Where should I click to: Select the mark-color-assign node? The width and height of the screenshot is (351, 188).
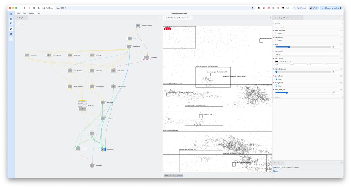[113, 87]
